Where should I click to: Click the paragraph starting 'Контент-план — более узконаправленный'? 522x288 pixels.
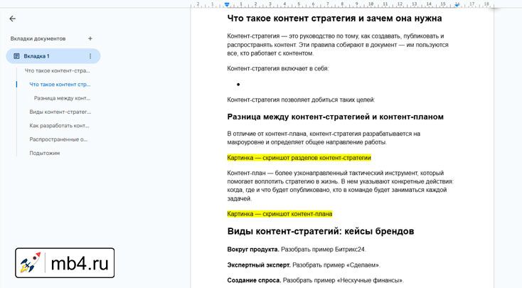[x=340, y=186]
